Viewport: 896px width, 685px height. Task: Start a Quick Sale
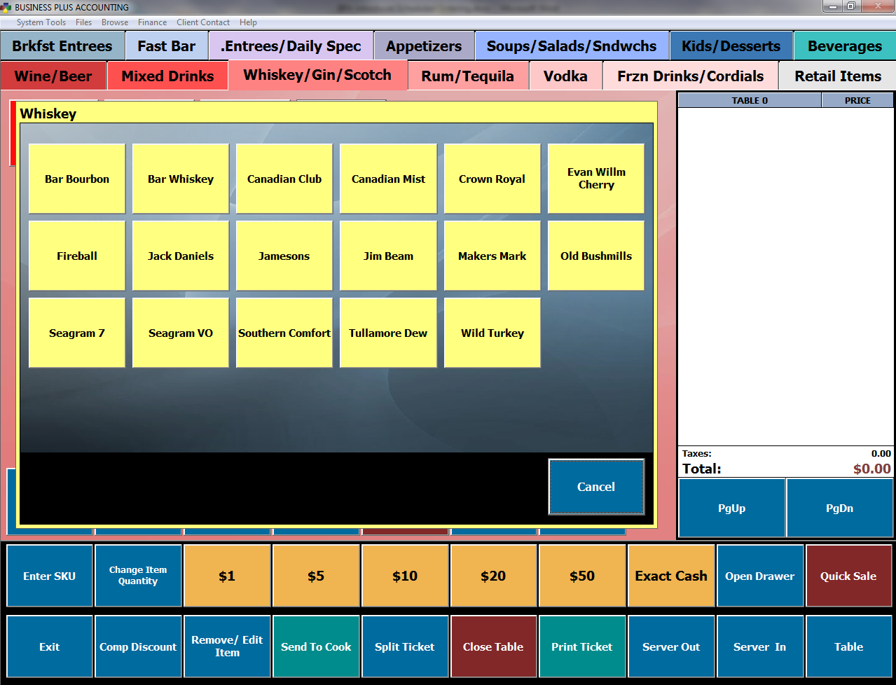(x=848, y=576)
